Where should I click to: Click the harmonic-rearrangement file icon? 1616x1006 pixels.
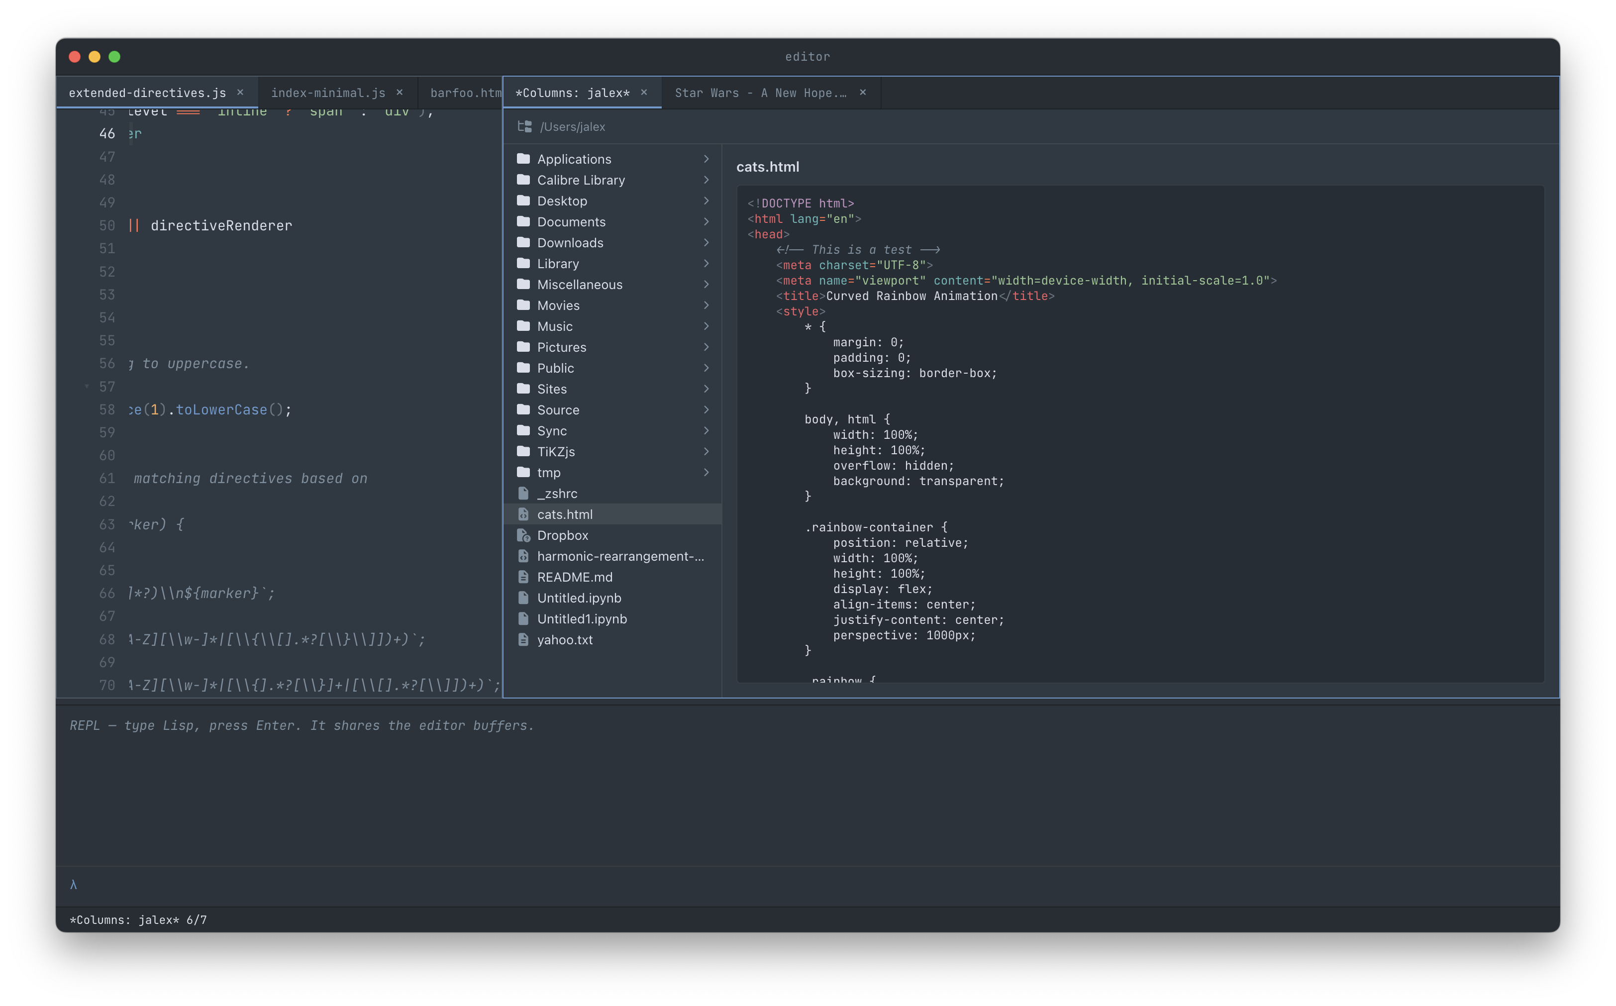tap(523, 556)
